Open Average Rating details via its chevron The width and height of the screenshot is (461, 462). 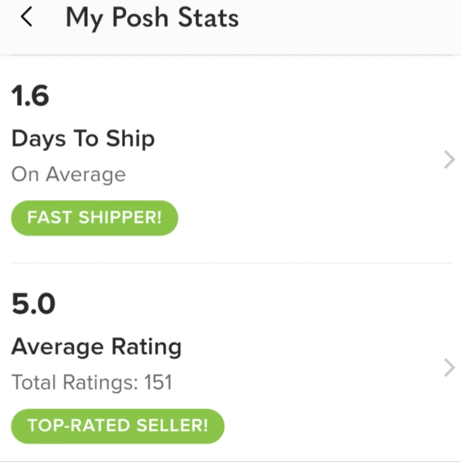click(x=449, y=369)
